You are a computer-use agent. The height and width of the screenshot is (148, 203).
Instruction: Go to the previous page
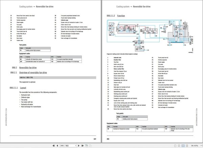tap(58, 146)
